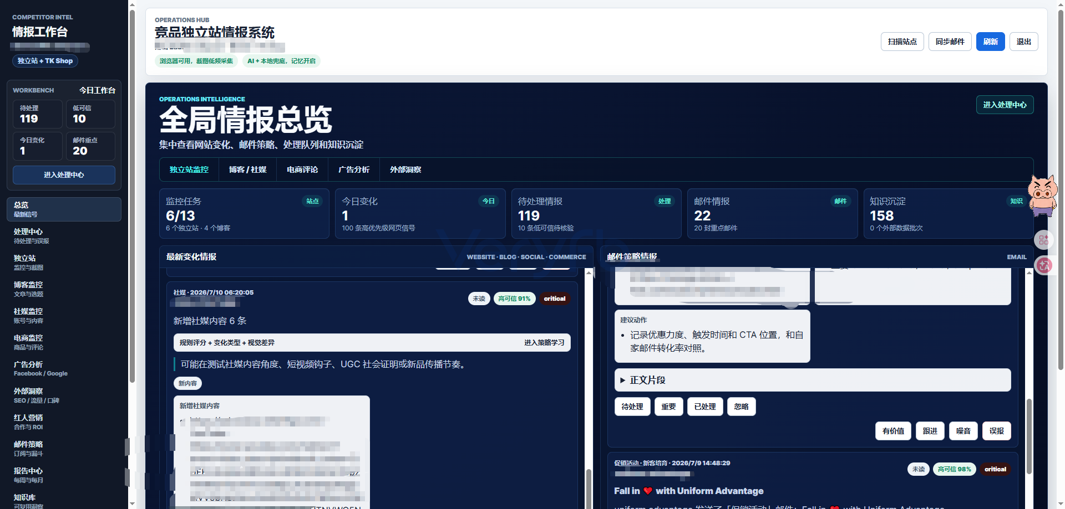Mark email as 待处理
This screenshot has height=509, width=1065.
pyautogui.click(x=632, y=407)
